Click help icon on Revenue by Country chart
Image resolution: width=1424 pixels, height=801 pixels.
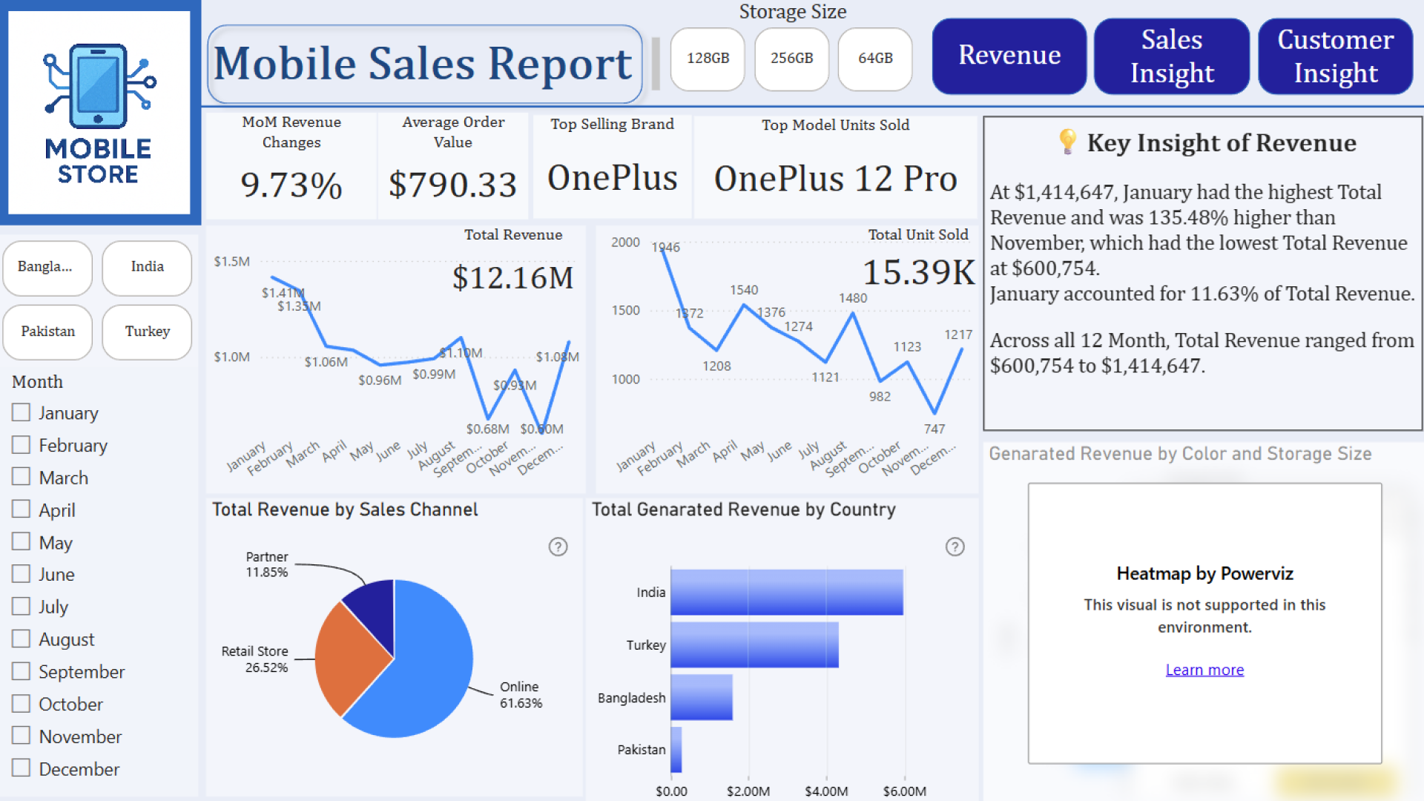click(955, 547)
